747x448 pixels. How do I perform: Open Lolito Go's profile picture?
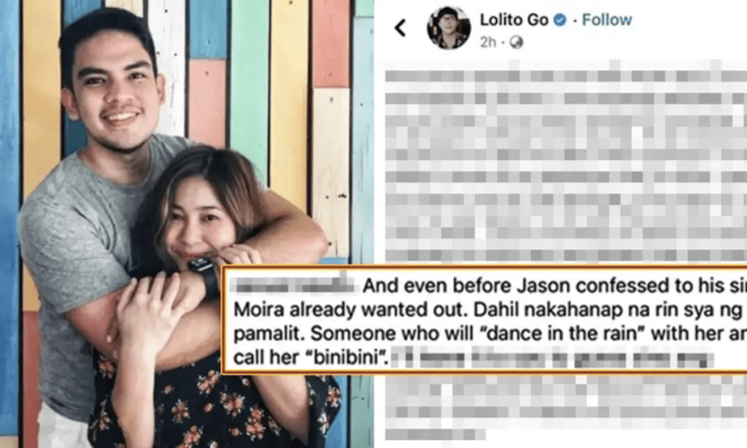pyautogui.click(x=449, y=28)
